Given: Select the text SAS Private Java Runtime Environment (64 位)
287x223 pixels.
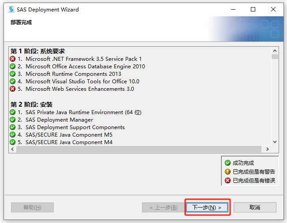Looking at the screenshot, I should click(83, 112).
